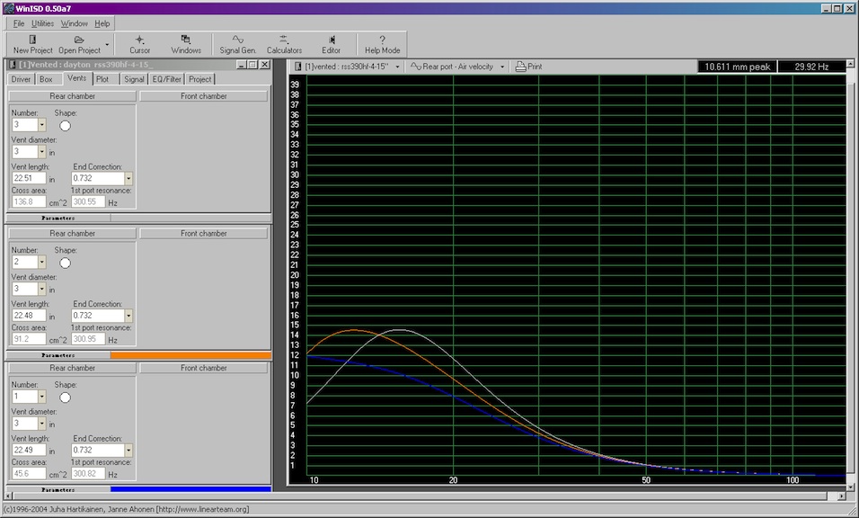The height and width of the screenshot is (518, 859).
Task: Open End Correction dropdown in top panel
Action: tap(128, 179)
